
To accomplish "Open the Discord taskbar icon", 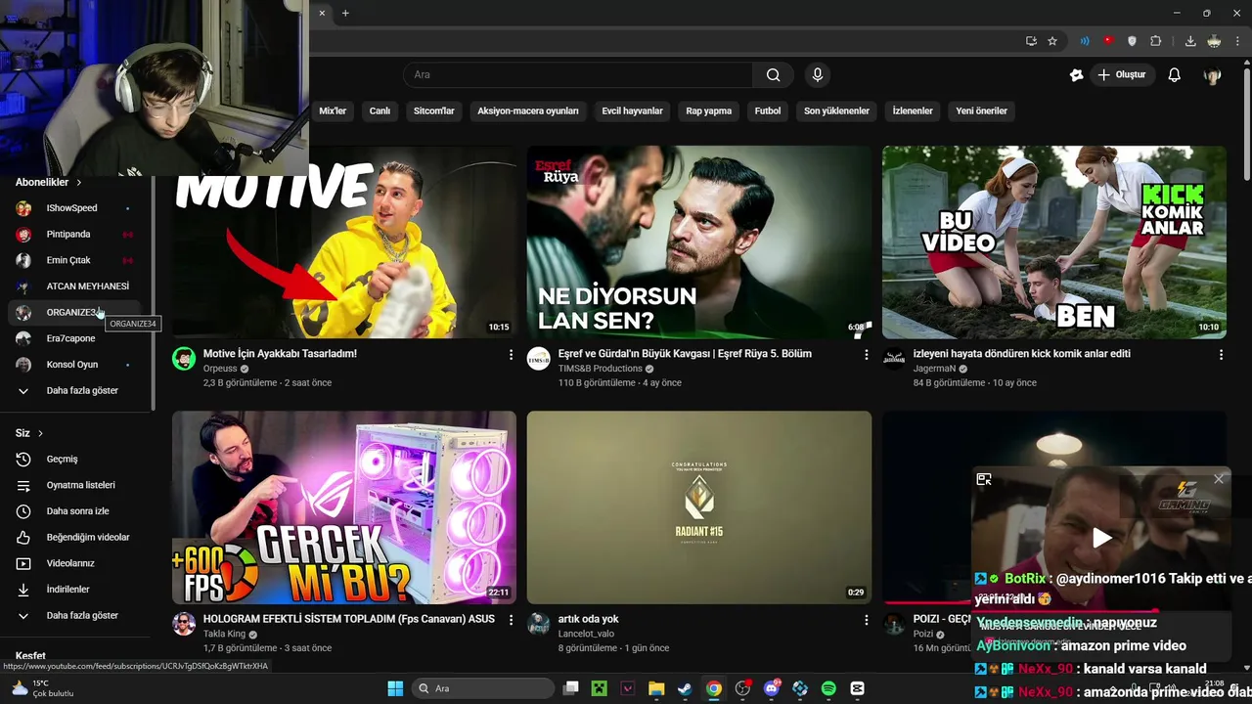I will click(x=772, y=688).
